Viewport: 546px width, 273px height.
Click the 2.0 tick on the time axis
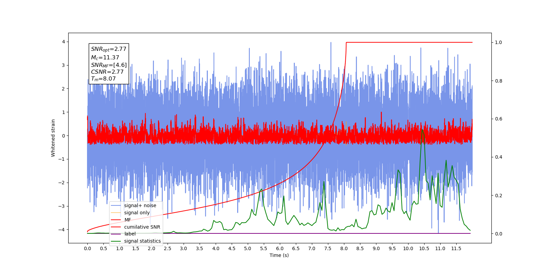click(152, 248)
